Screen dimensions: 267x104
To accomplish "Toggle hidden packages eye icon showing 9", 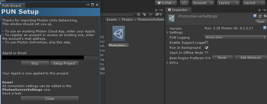I will coord(159,14).
